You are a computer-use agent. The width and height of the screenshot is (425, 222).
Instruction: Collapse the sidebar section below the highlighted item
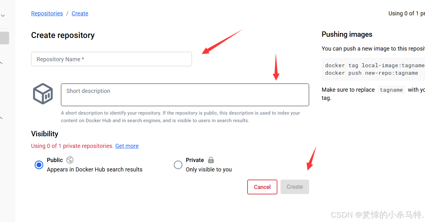pyautogui.click(x=2, y=63)
